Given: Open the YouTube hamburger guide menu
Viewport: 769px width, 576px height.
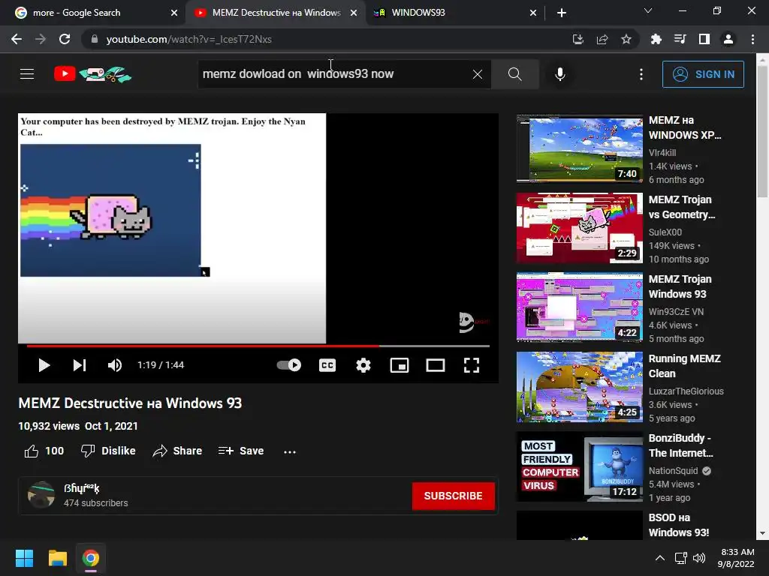Looking at the screenshot, I should tap(27, 74).
